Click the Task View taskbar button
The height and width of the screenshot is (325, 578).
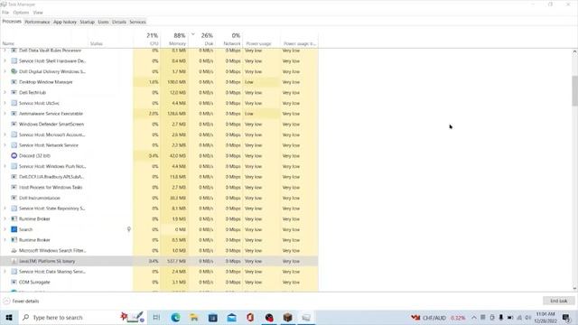coord(156,317)
